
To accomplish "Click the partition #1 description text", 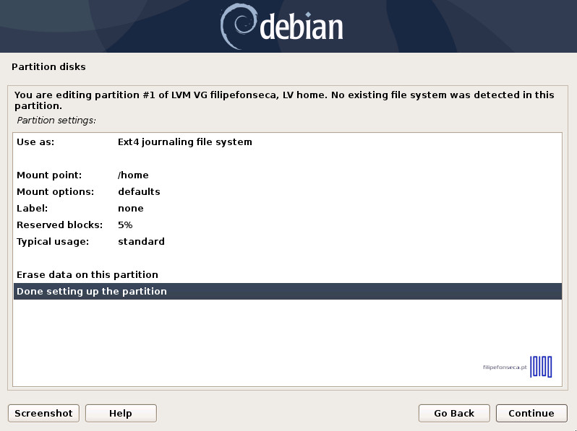I will click(284, 100).
